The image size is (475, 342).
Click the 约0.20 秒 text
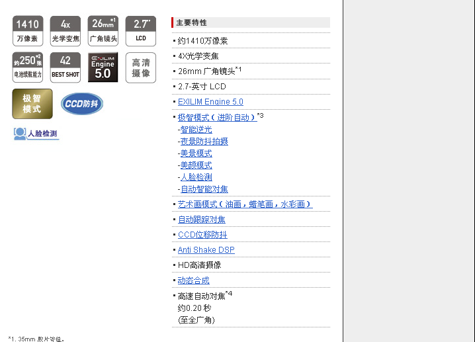[x=194, y=308]
